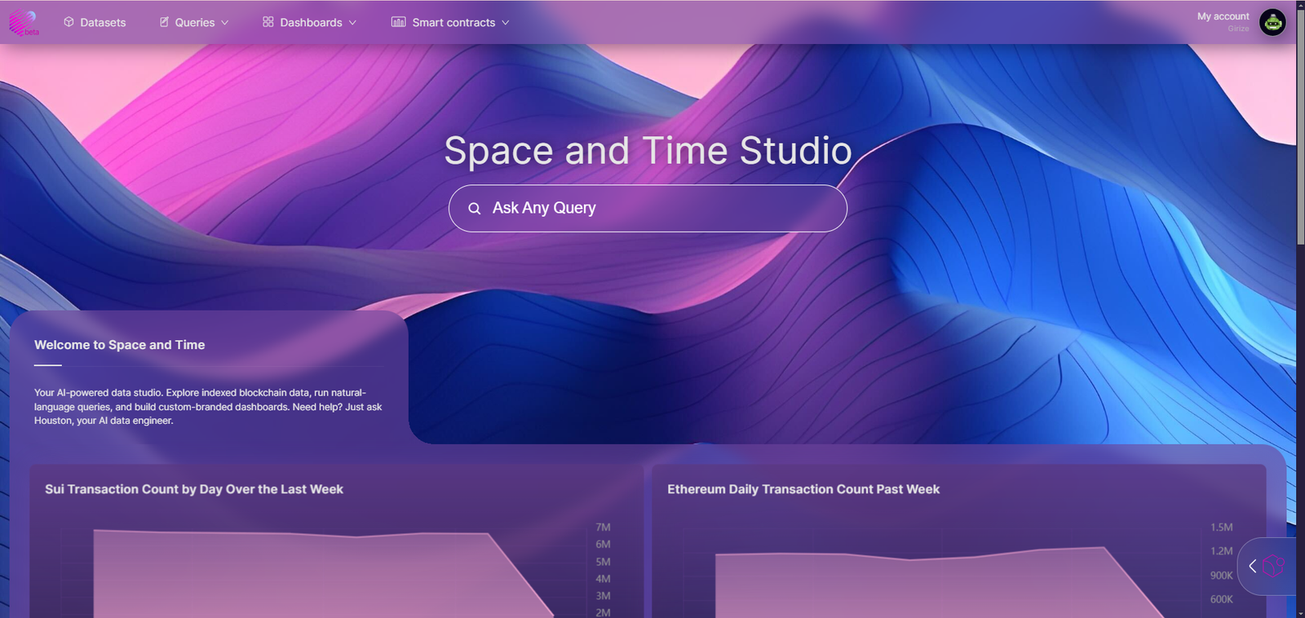The image size is (1305, 618).
Task: Expand the Dashboards dropdown chevron
Action: [x=352, y=23]
